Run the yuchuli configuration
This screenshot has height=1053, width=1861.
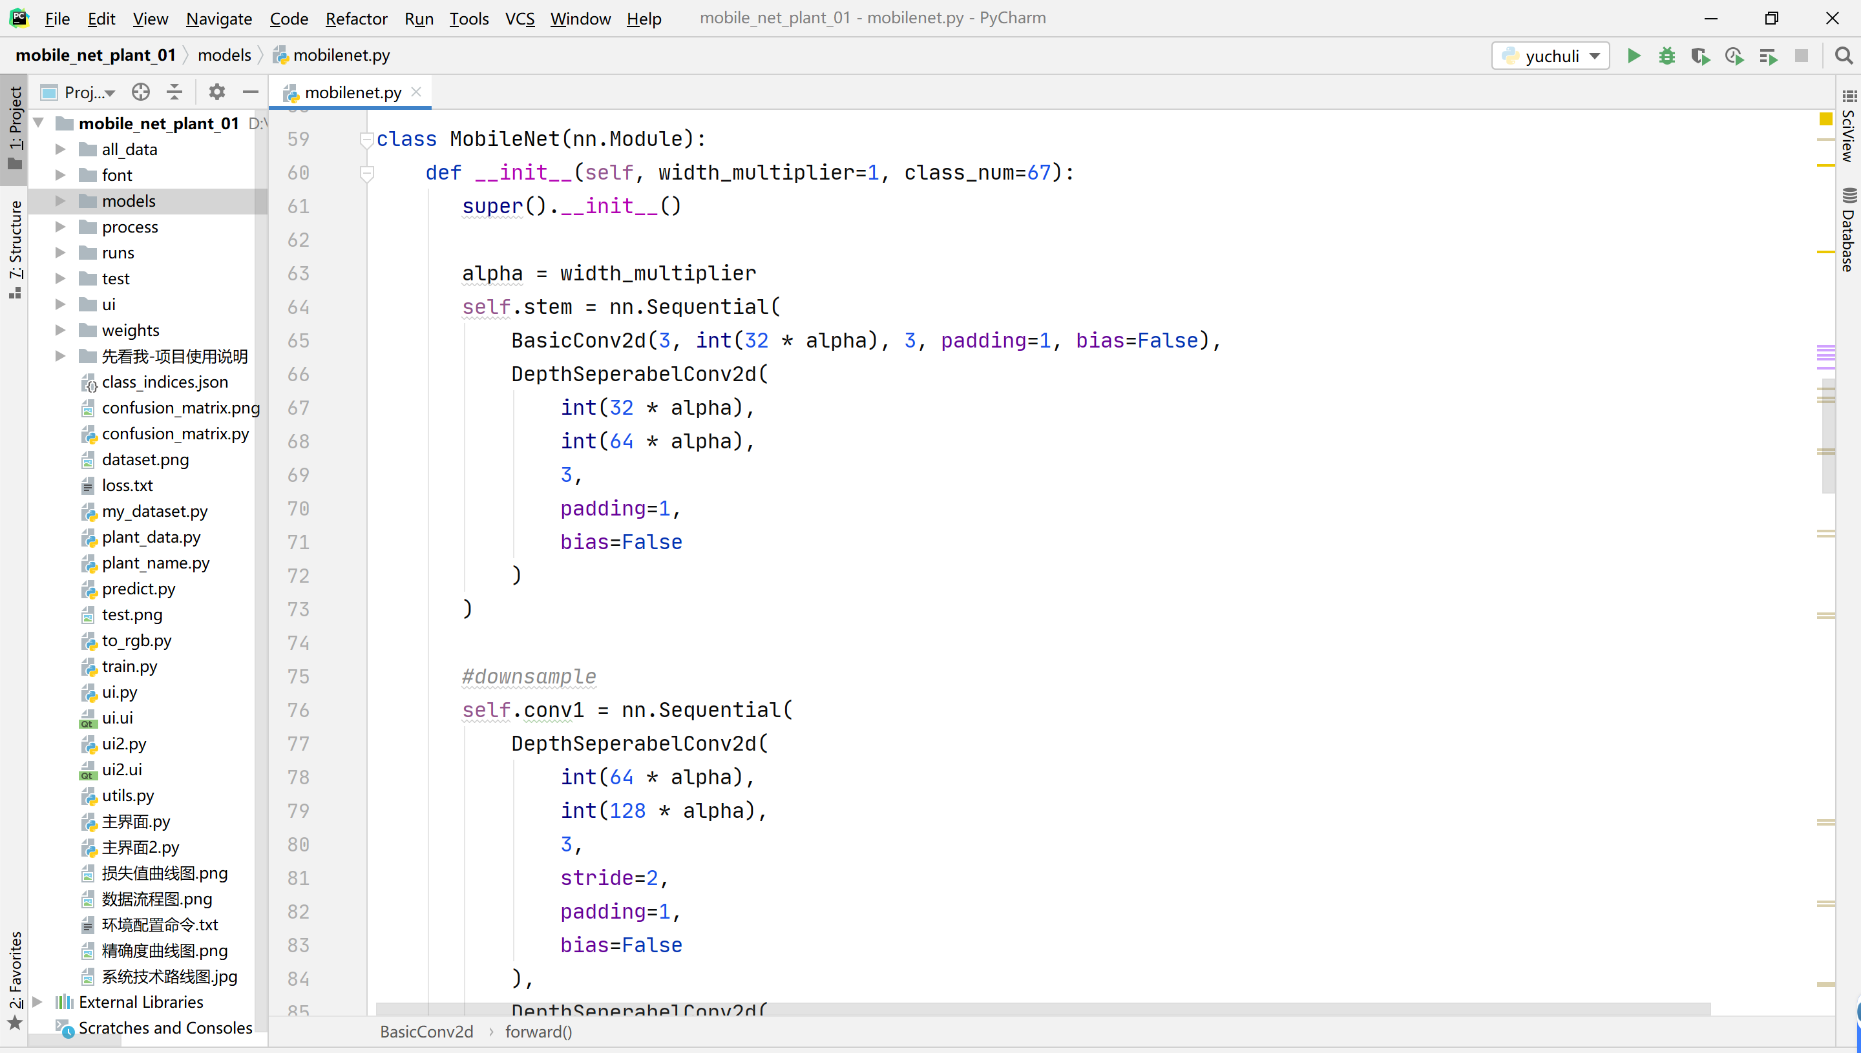(x=1633, y=56)
